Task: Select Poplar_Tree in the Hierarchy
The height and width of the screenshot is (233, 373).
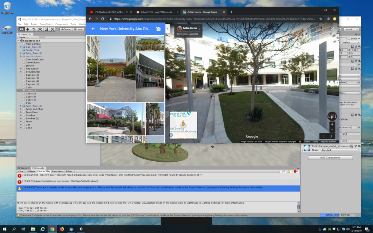Action: [32, 50]
